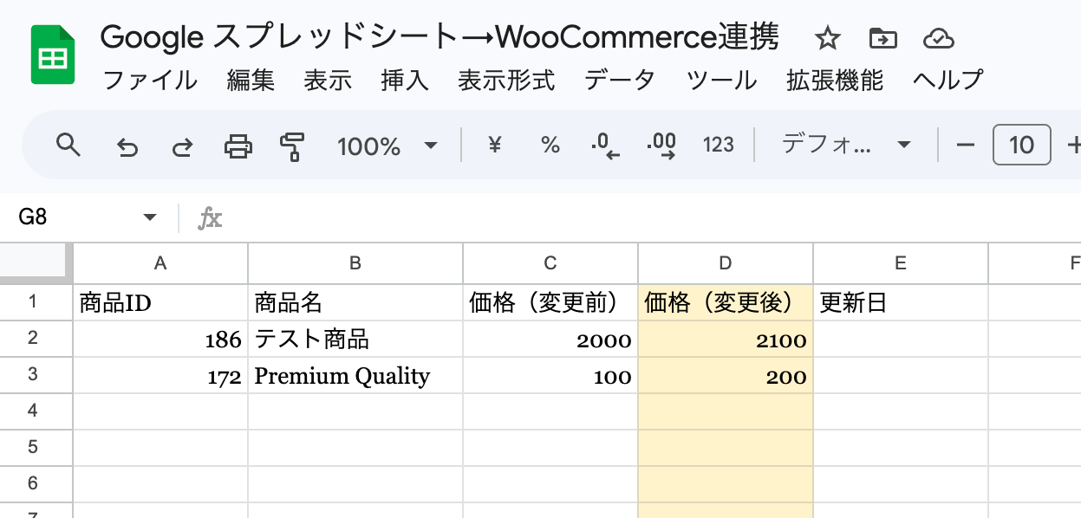1081x518 pixels.
Task: Increase decimal places
Action: coord(661,146)
